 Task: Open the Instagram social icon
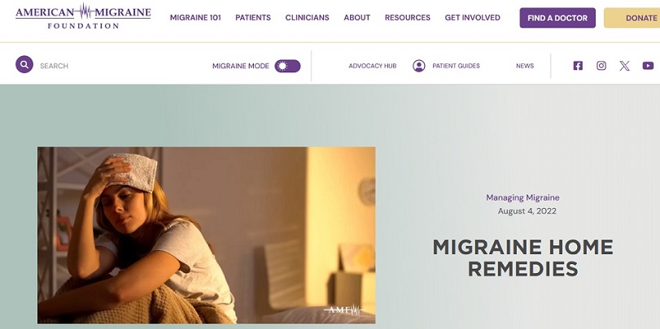point(601,66)
